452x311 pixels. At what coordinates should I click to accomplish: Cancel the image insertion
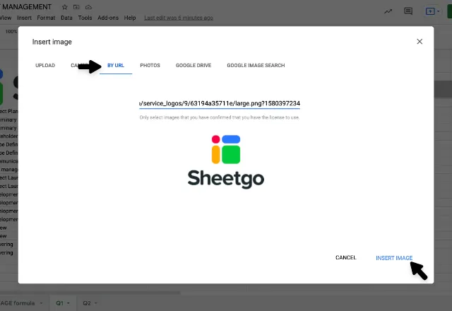tap(345, 257)
